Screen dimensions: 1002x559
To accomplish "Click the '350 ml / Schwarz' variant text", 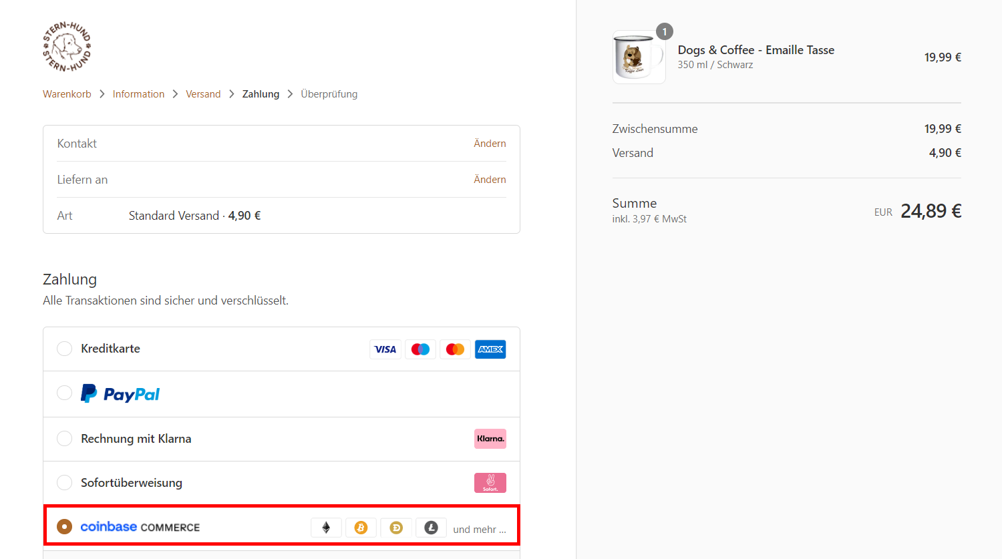I will [x=715, y=65].
